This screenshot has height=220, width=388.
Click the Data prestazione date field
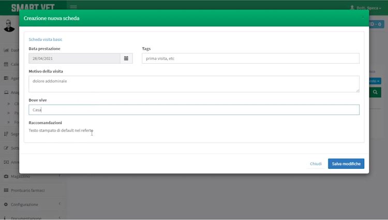pos(74,58)
